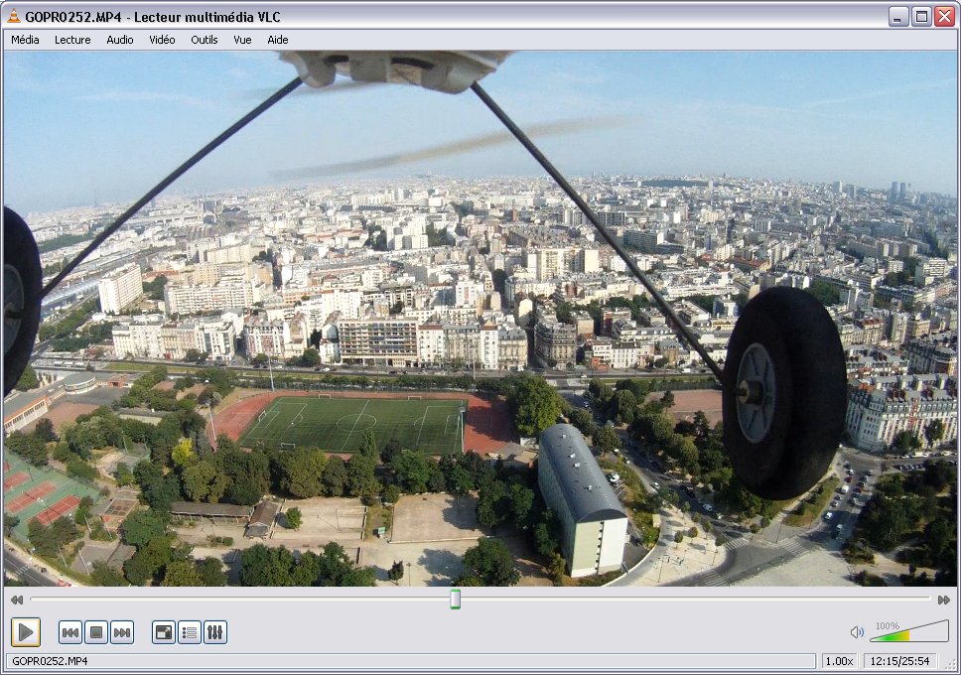The image size is (961, 675).
Task: Open the Lecture menu
Action: pos(72,40)
